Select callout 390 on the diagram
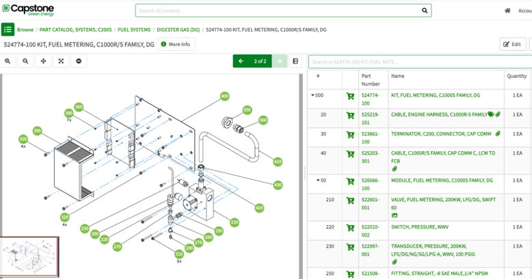The image size is (532, 279). tap(38, 131)
